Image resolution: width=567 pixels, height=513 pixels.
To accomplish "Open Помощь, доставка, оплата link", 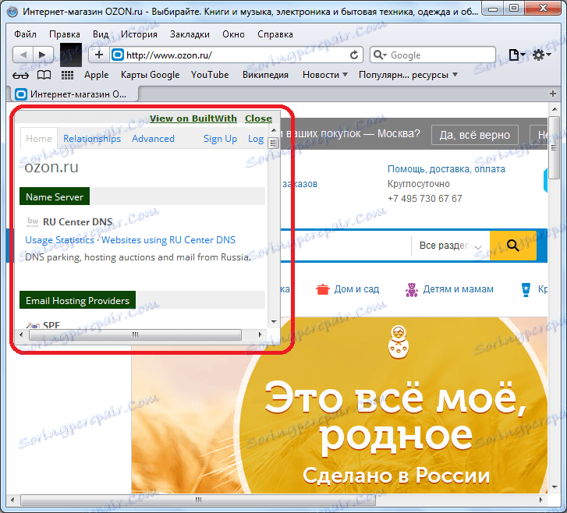I will (446, 169).
